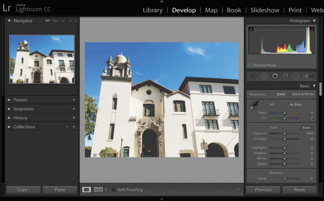Switch to the Library module

point(153,10)
